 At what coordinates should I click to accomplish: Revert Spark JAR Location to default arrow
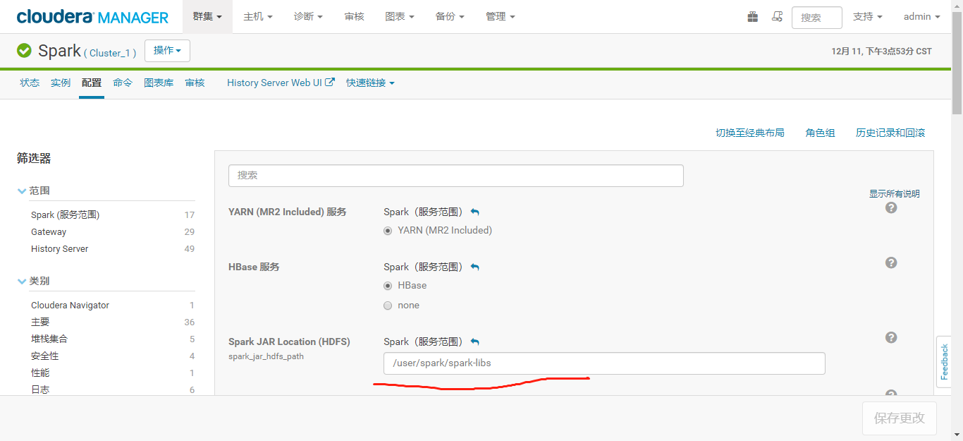click(475, 342)
